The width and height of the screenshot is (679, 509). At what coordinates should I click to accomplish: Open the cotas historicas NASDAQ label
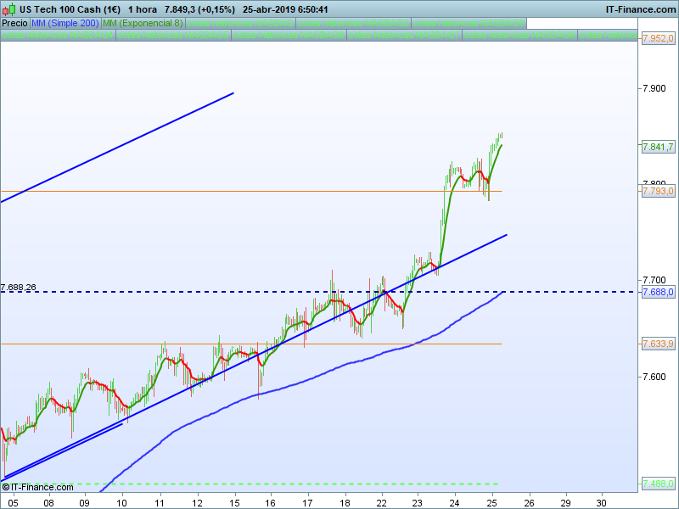pos(240,23)
